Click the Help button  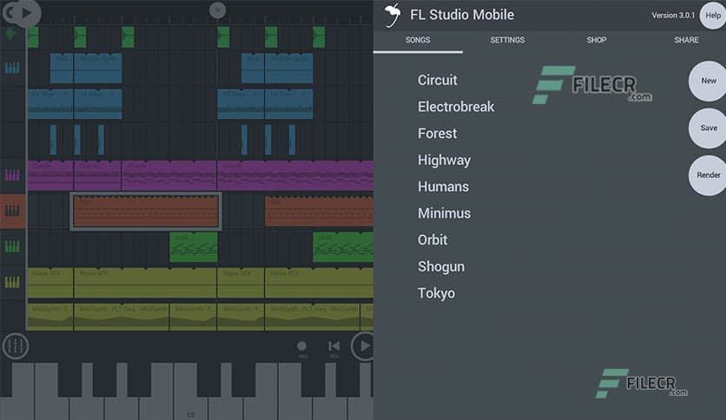[712, 16]
